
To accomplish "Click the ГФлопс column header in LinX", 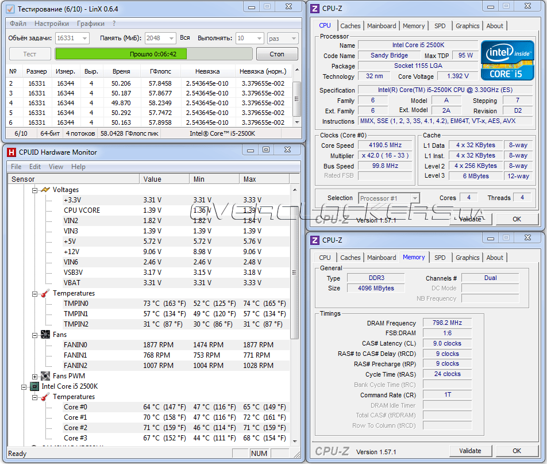I will click(x=160, y=71).
